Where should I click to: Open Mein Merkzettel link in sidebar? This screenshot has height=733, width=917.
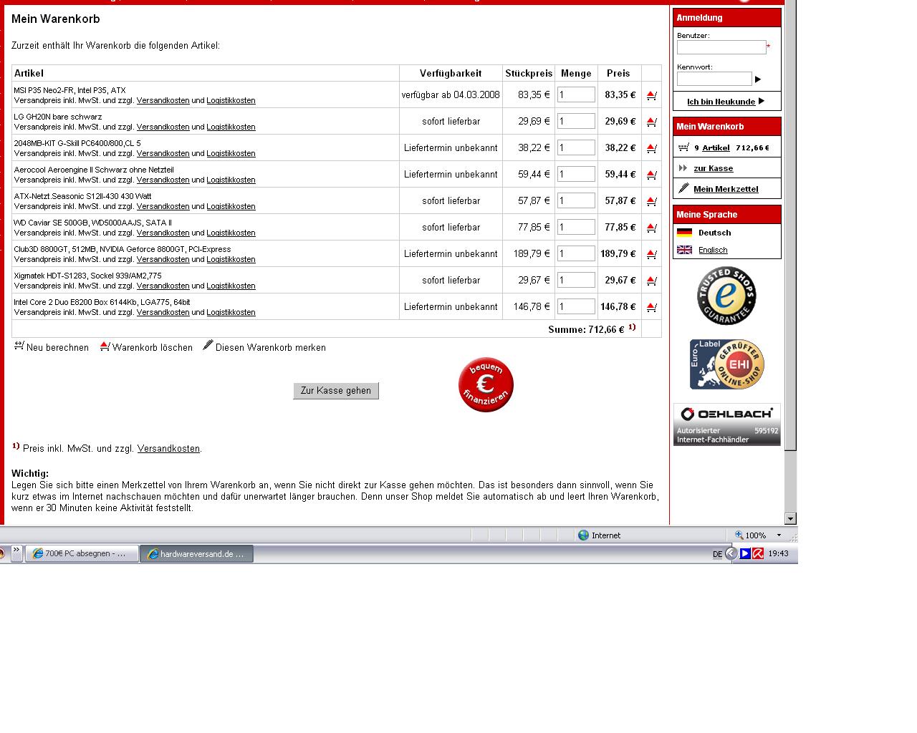[726, 189]
